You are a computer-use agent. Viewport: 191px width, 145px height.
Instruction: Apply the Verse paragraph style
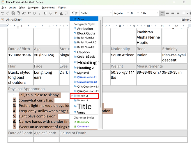tap(84, 113)
